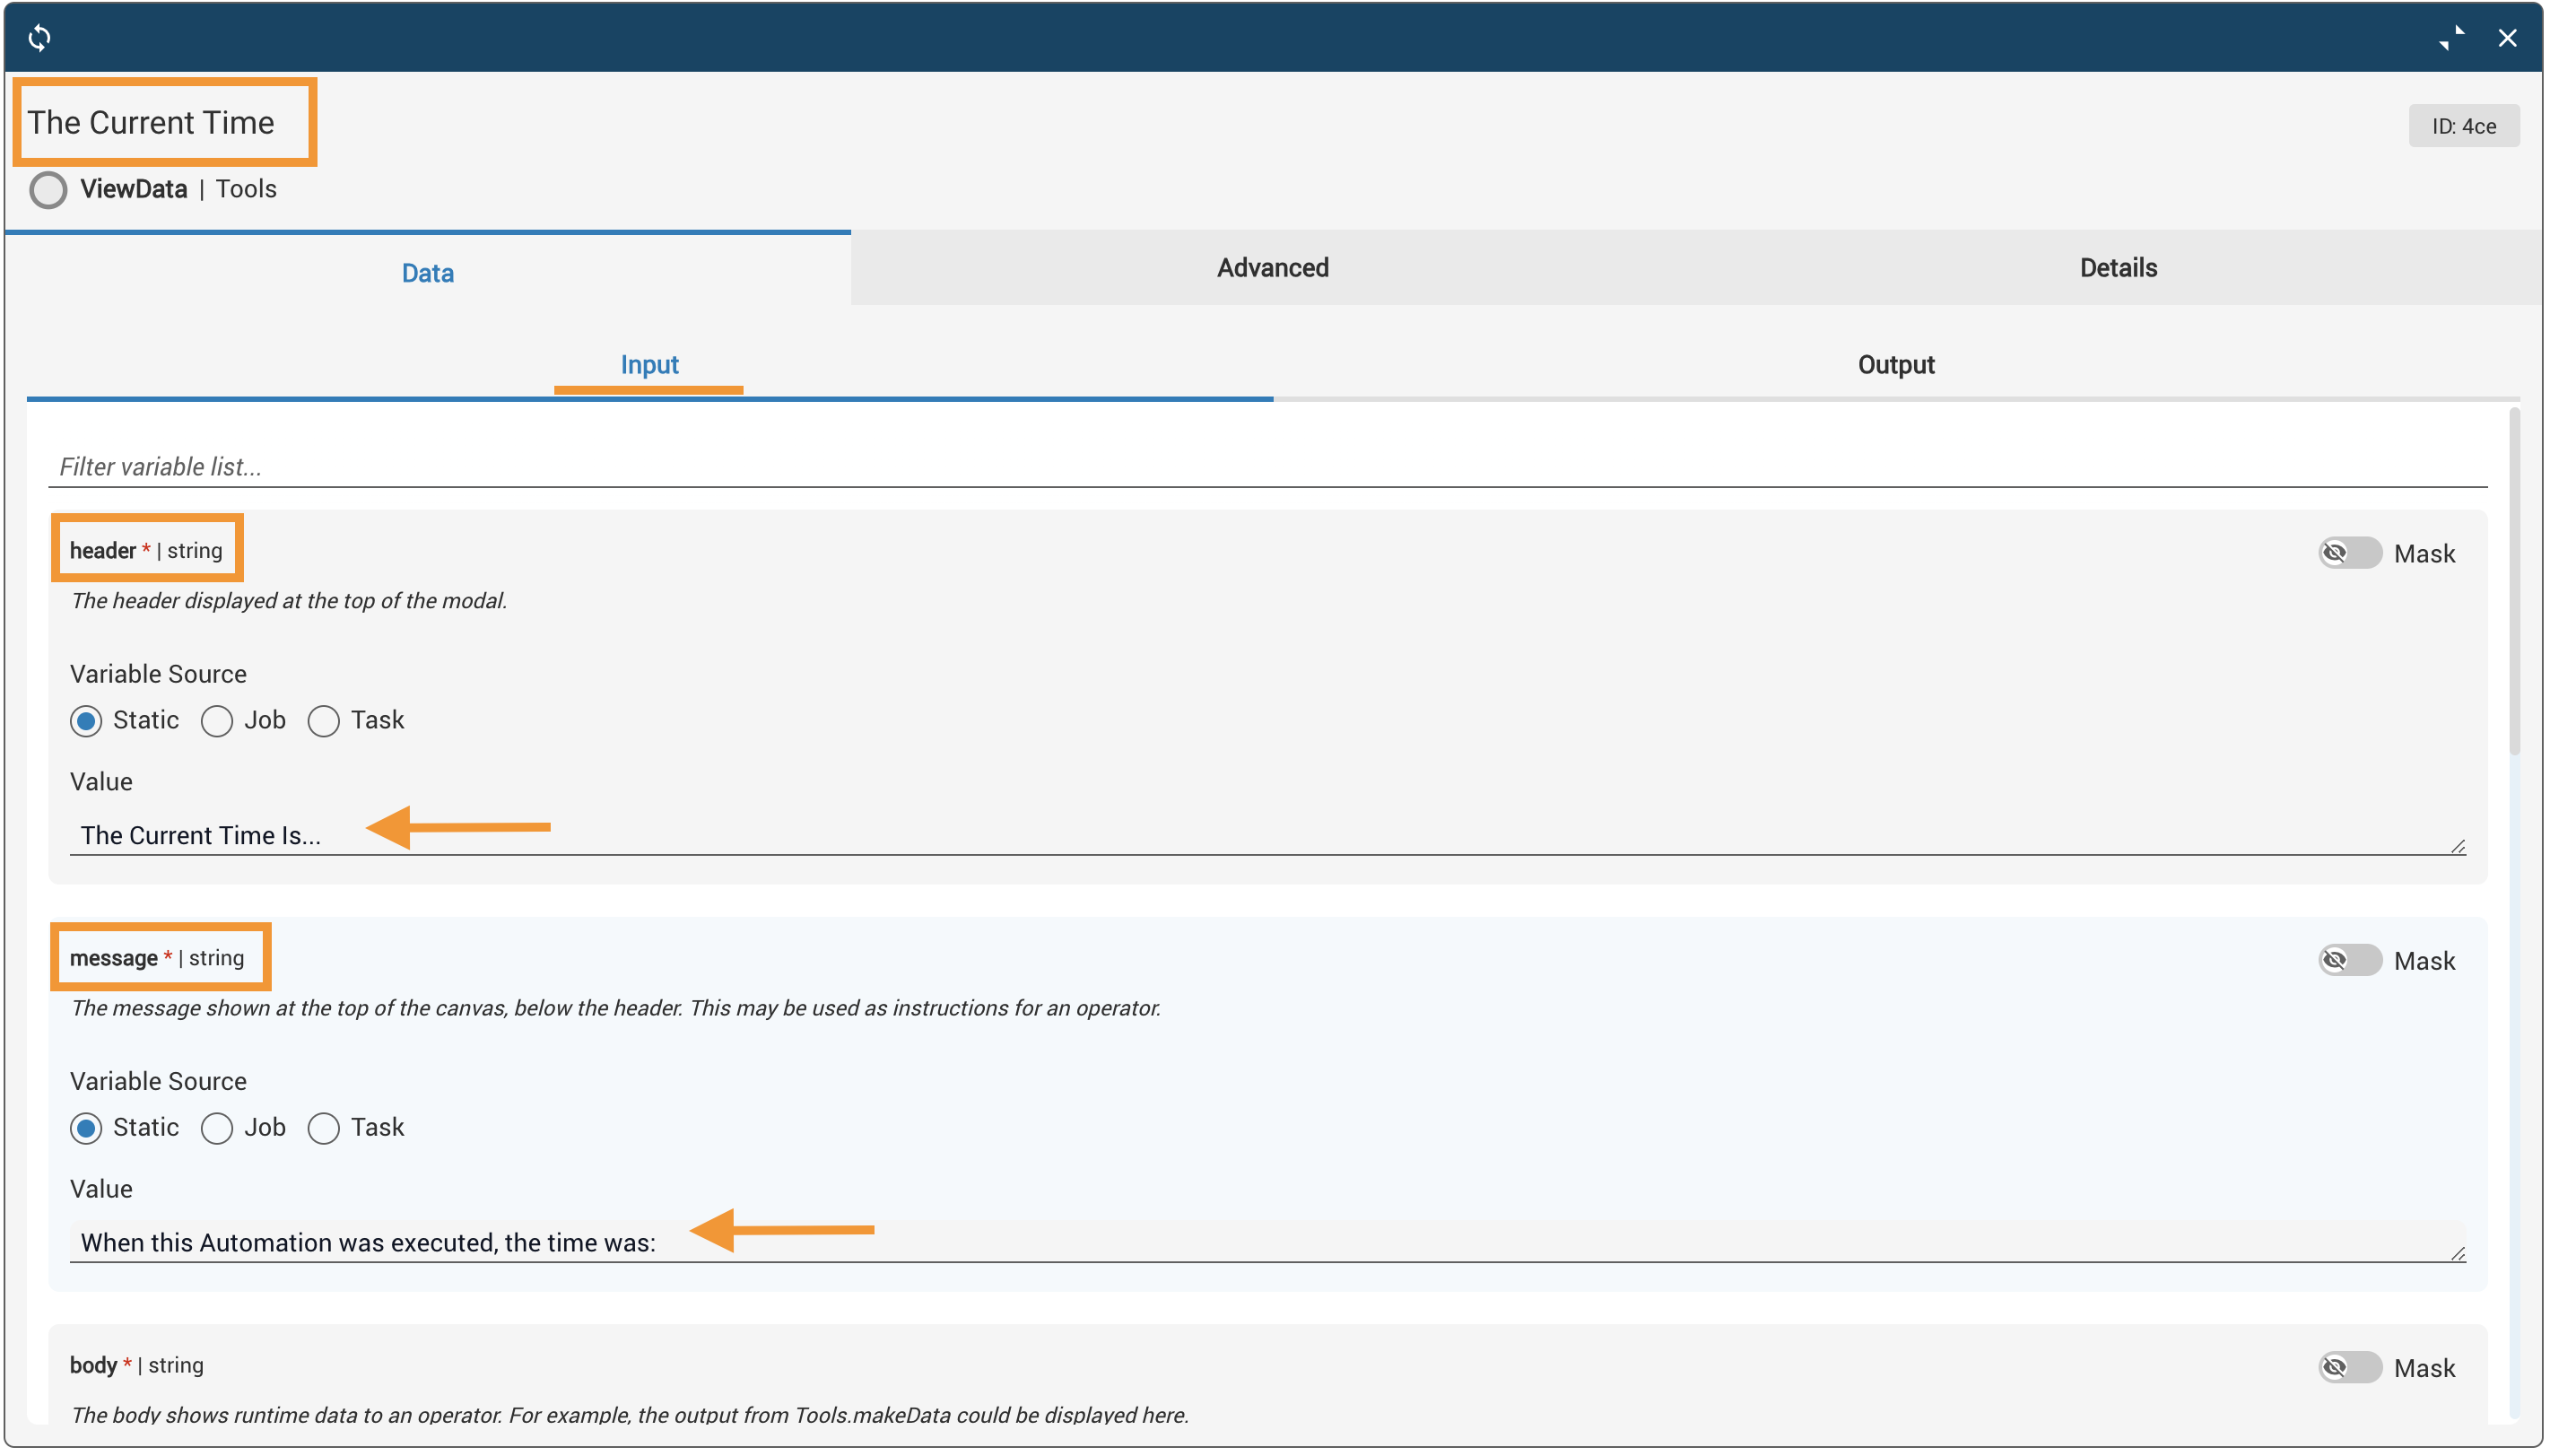Select Task source for header variable

[324, 721]
